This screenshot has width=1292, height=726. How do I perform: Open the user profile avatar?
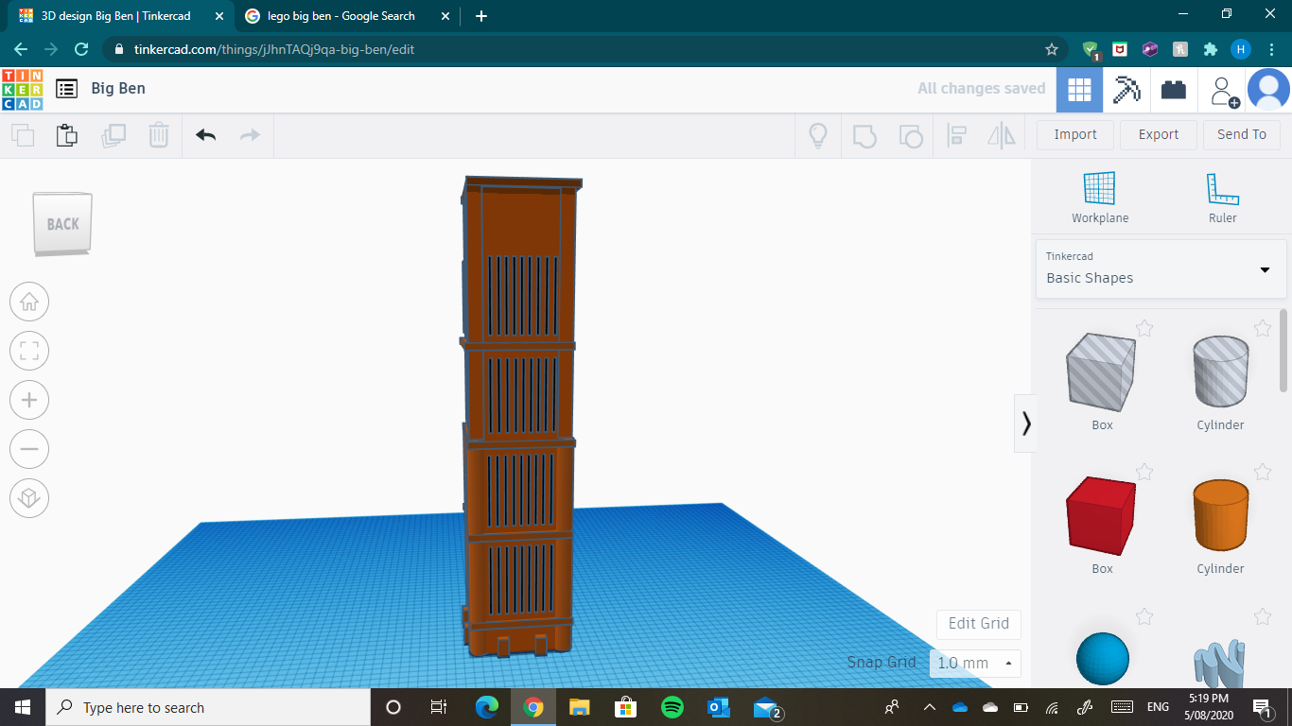1268,90
